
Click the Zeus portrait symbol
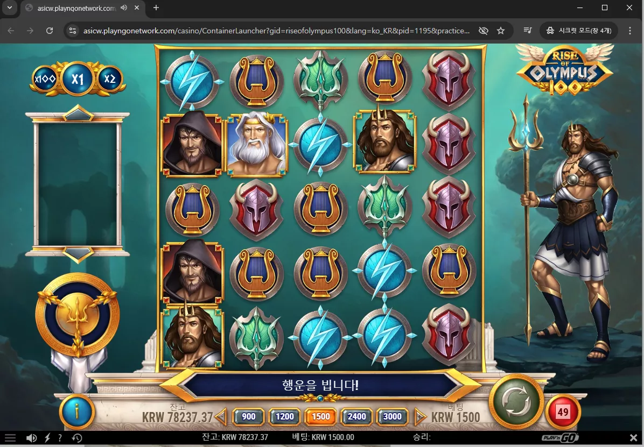(257, 145)
